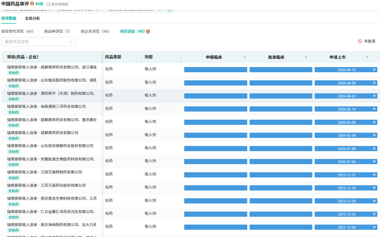
Task: Click the 申报临床 progress bar for 山东辰欣佛都药业
Action: (215, 149)
